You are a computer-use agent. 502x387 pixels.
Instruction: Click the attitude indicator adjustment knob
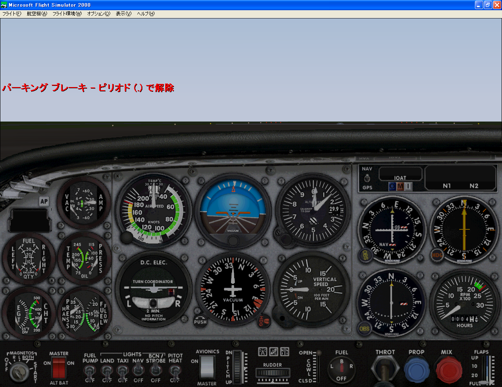233,240
